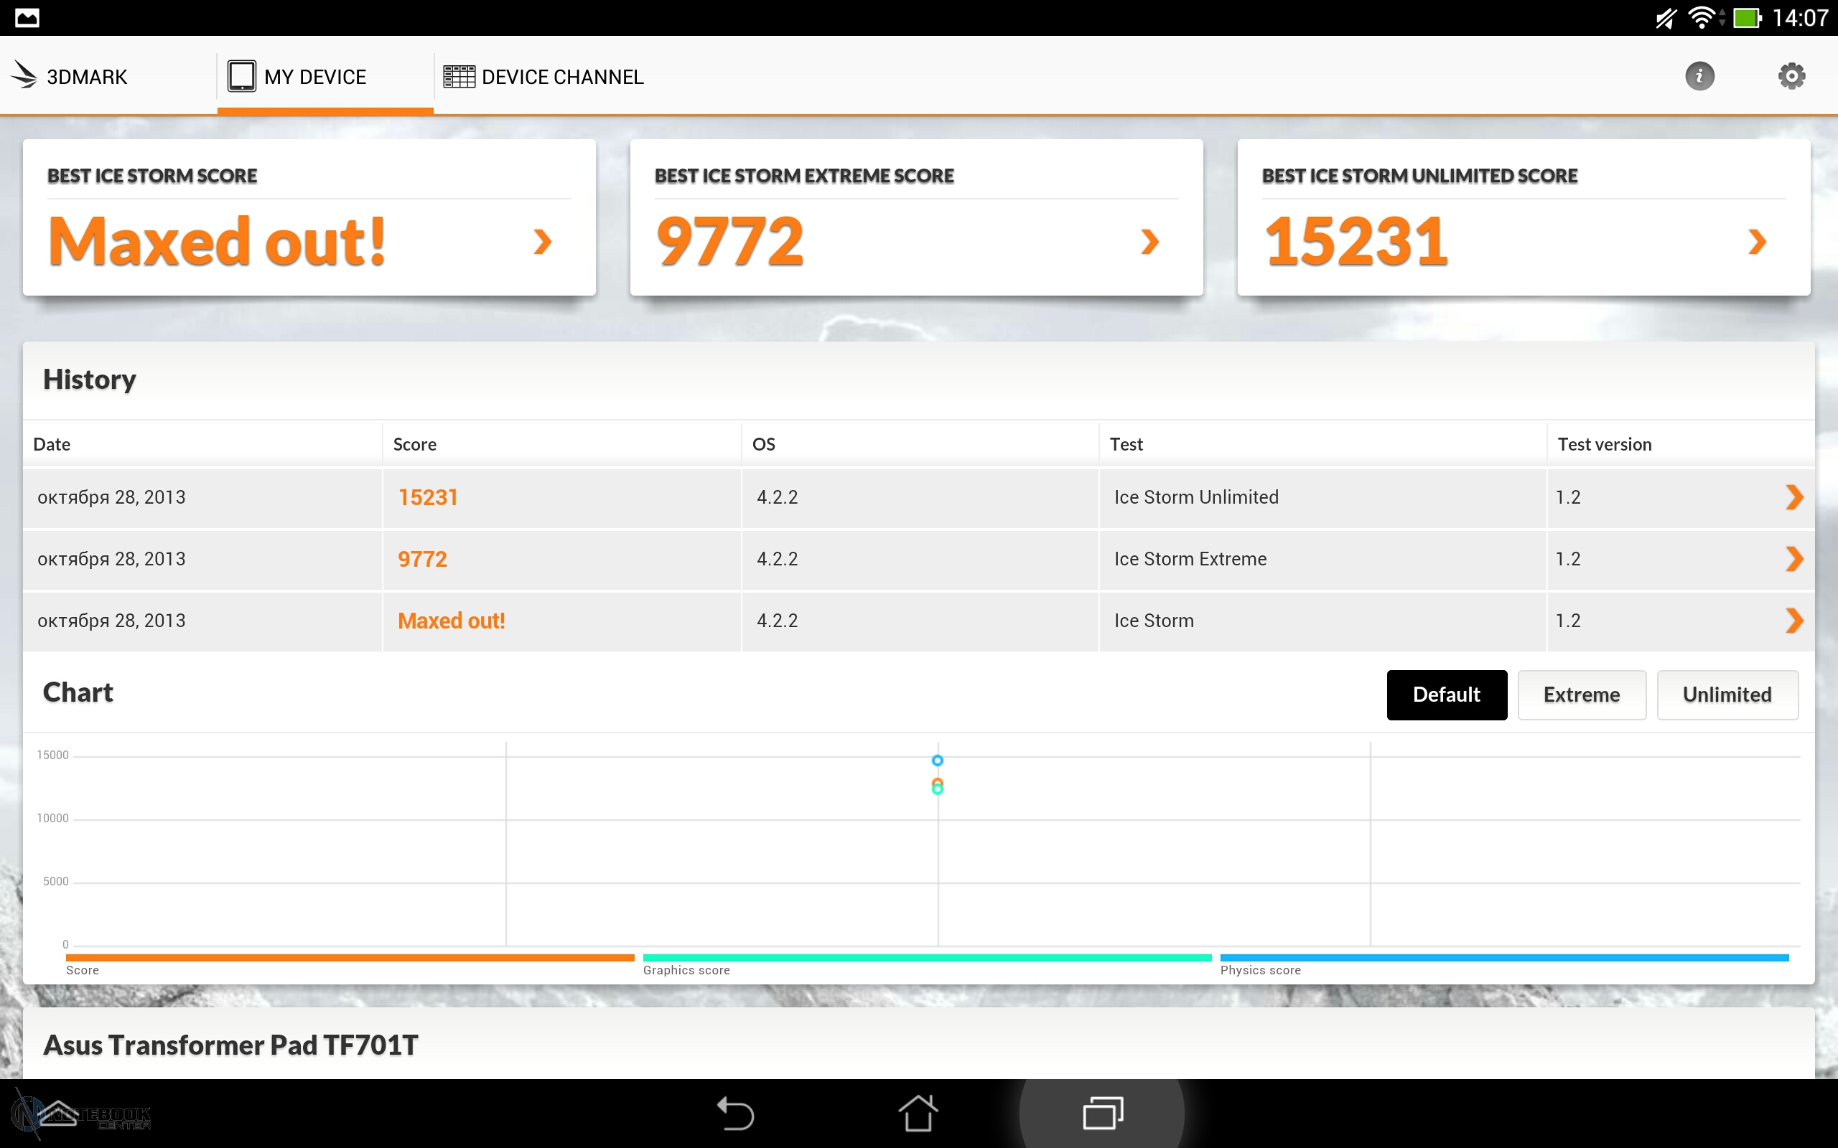Open the Best Ice Storm Extreme Score card

(916, 218)
